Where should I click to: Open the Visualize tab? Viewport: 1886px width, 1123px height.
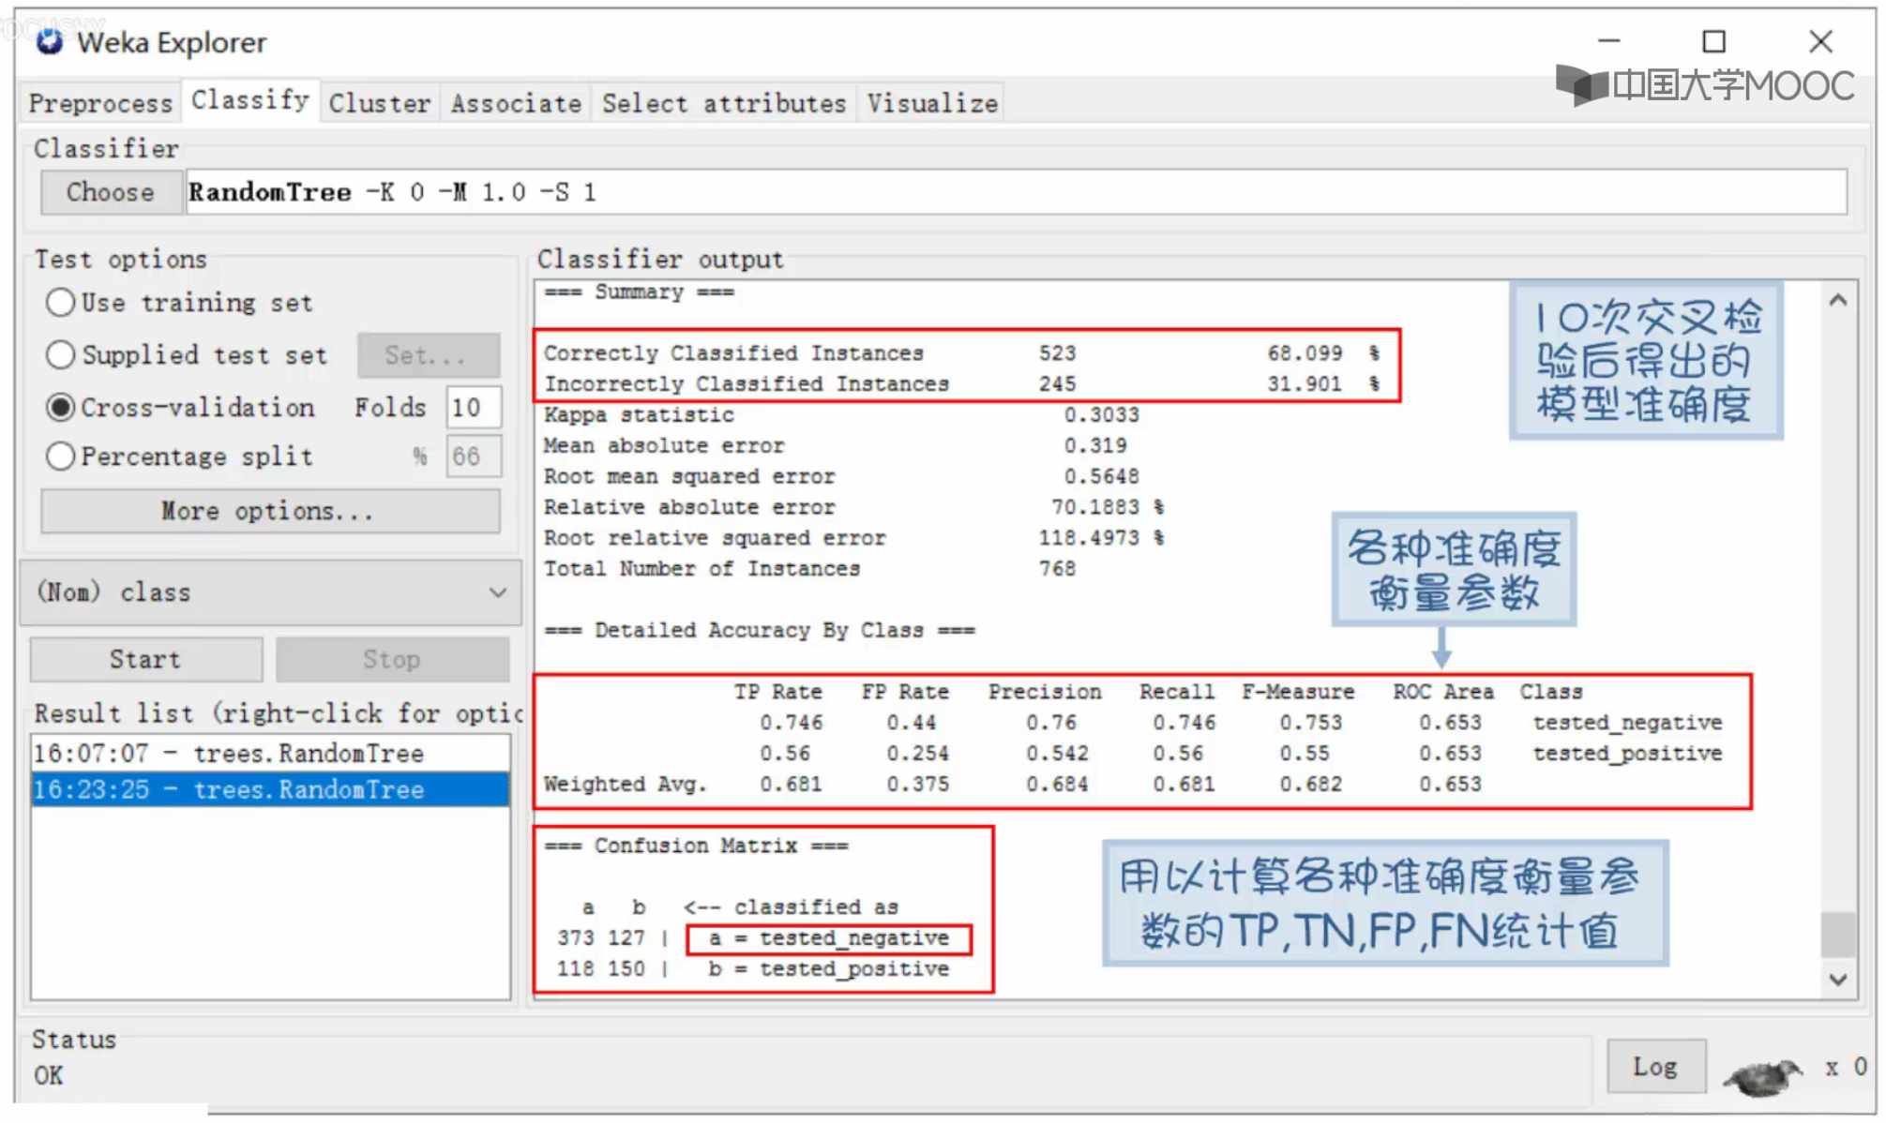click(931, 103)
